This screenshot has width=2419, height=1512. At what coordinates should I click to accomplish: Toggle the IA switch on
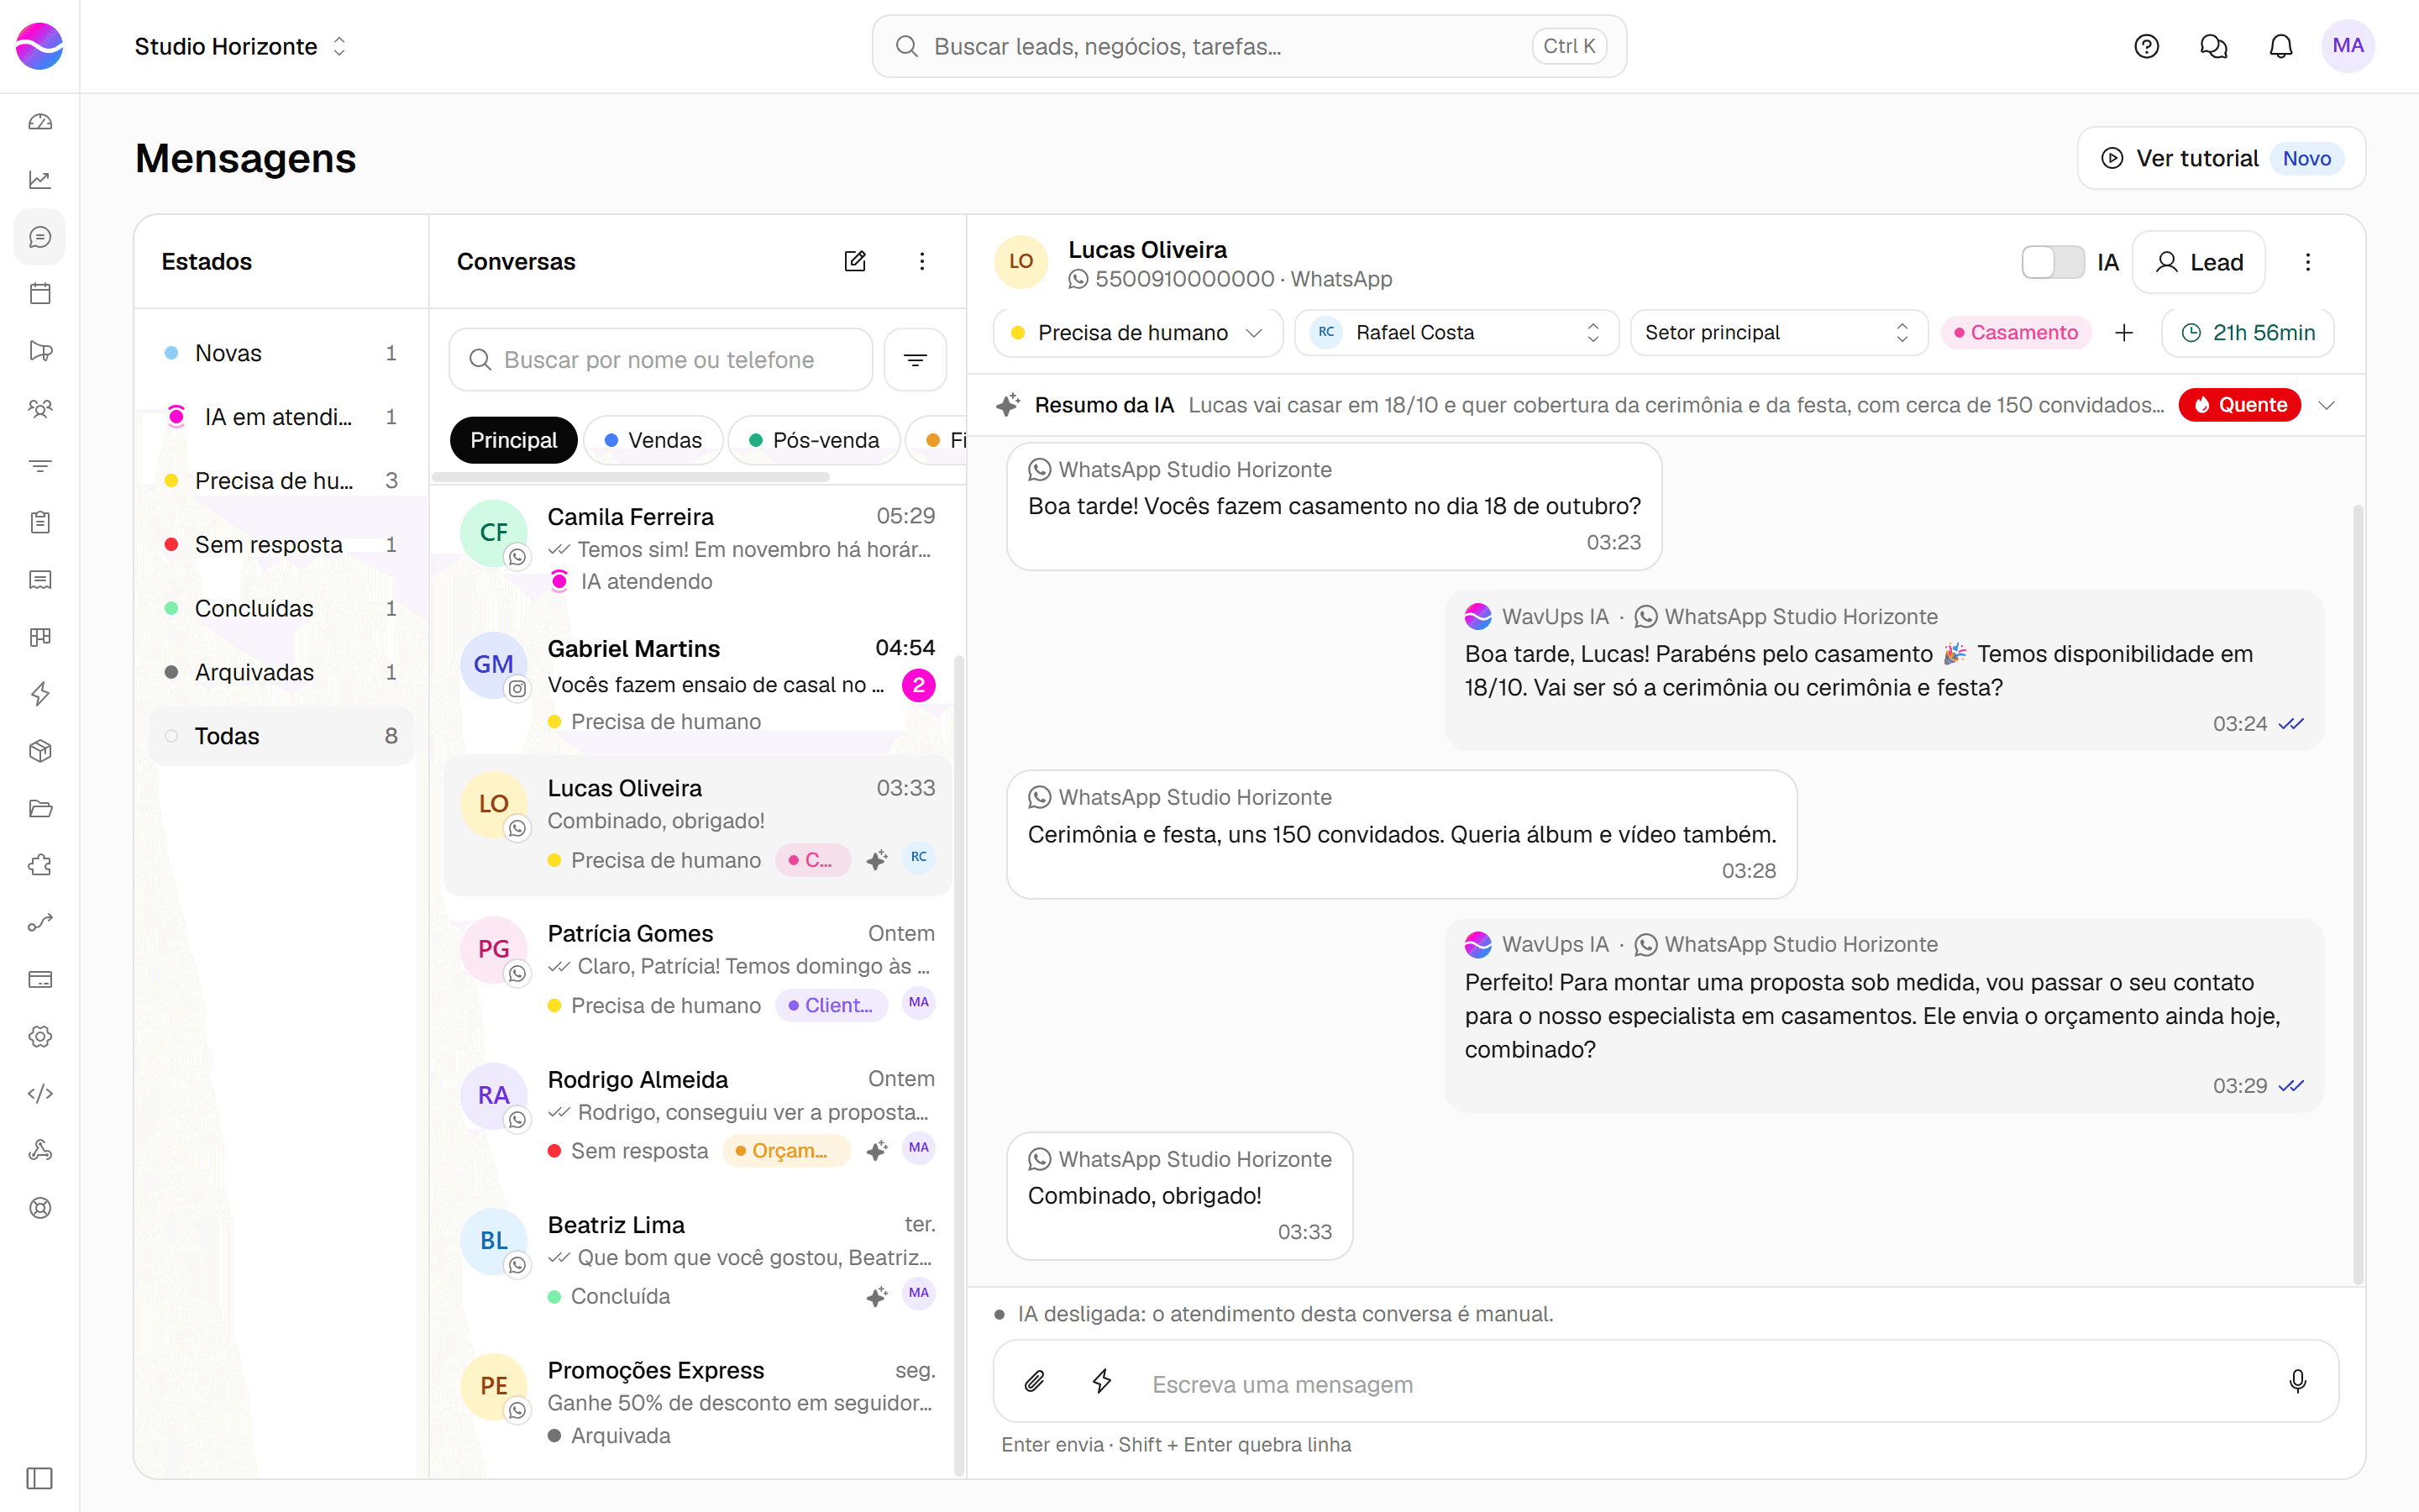tap(2052, 262)
